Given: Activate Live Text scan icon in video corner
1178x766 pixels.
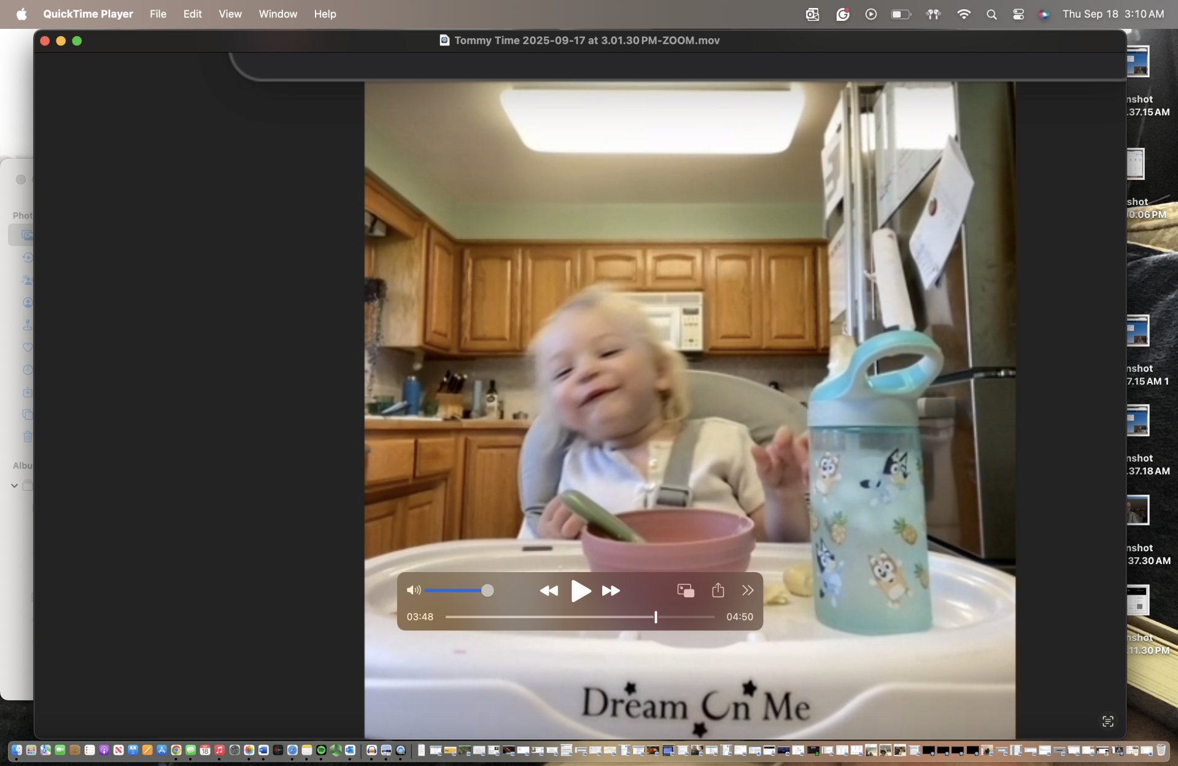Looking at the screenshot, I should click(1108, 721).
